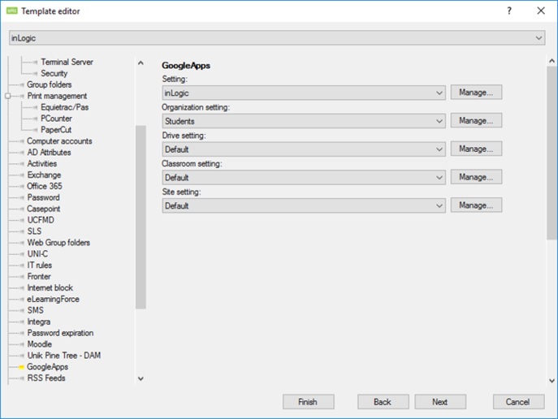Viewport: 558px width, 419px height.
Task: Select the PaperCut tree item
Action: point(57,130)
